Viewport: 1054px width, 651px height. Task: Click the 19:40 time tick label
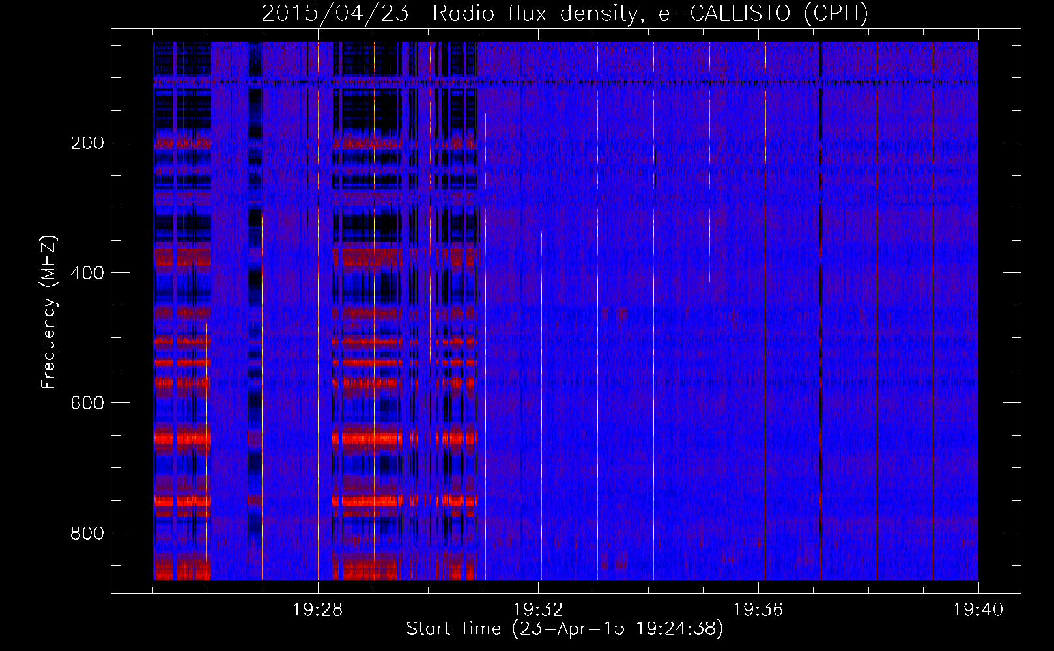pyautogui.click(x=978, y=610)
